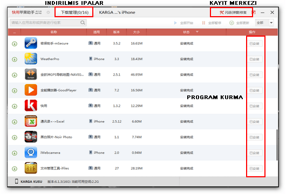Expand the arrow beside the app logo

(x=48, y=12)
